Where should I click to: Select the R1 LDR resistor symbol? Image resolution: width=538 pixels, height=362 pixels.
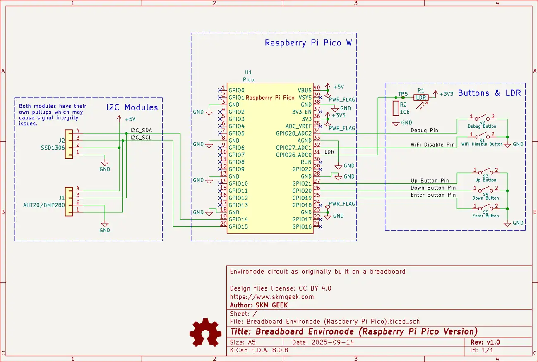(x=421, y=98)
